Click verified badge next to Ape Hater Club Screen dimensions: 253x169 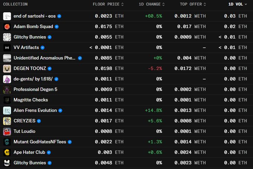pyautogui.click(x=49, y=152)
